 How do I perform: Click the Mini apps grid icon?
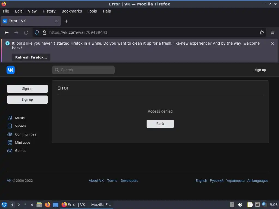(10, 142)
